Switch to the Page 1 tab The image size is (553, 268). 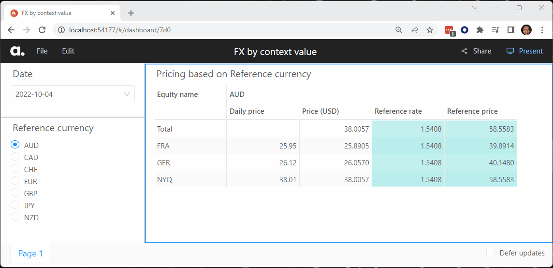pos(30,254)
